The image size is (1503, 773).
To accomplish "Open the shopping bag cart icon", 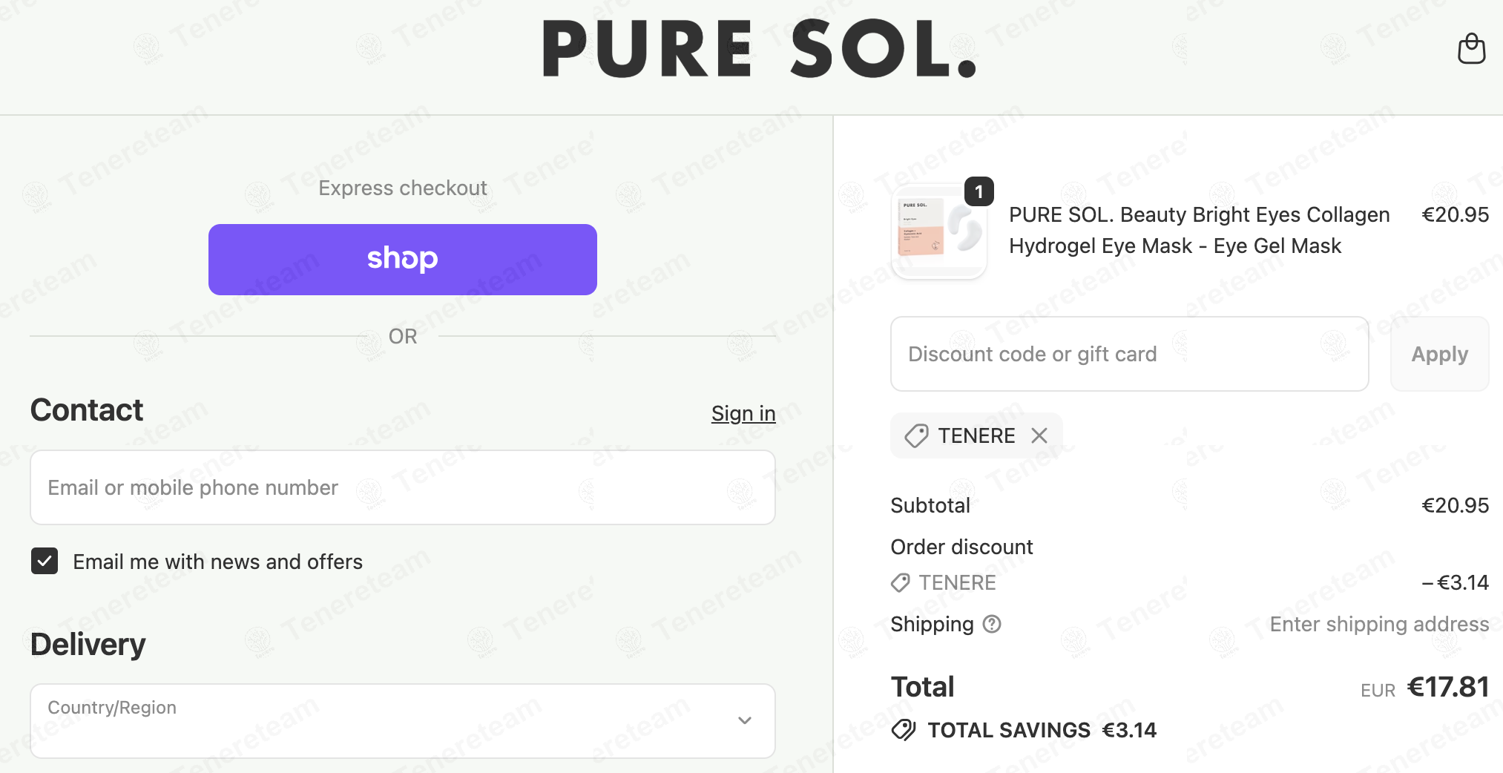I will tap(1471, 49).
